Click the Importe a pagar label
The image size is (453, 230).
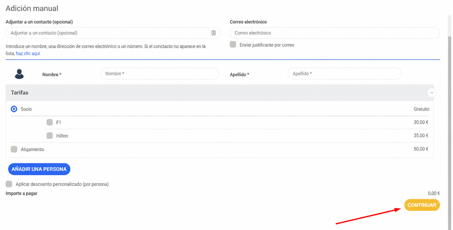22,193
